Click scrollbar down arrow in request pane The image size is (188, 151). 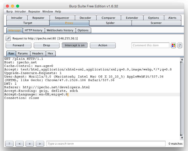(x=182, y=138)
